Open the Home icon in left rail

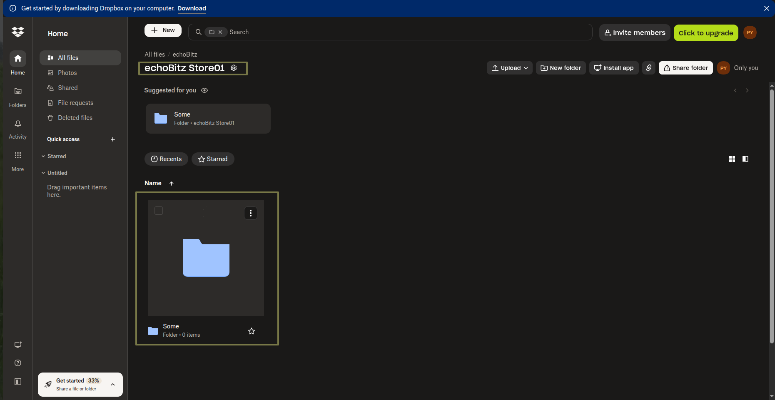[18, 59]
